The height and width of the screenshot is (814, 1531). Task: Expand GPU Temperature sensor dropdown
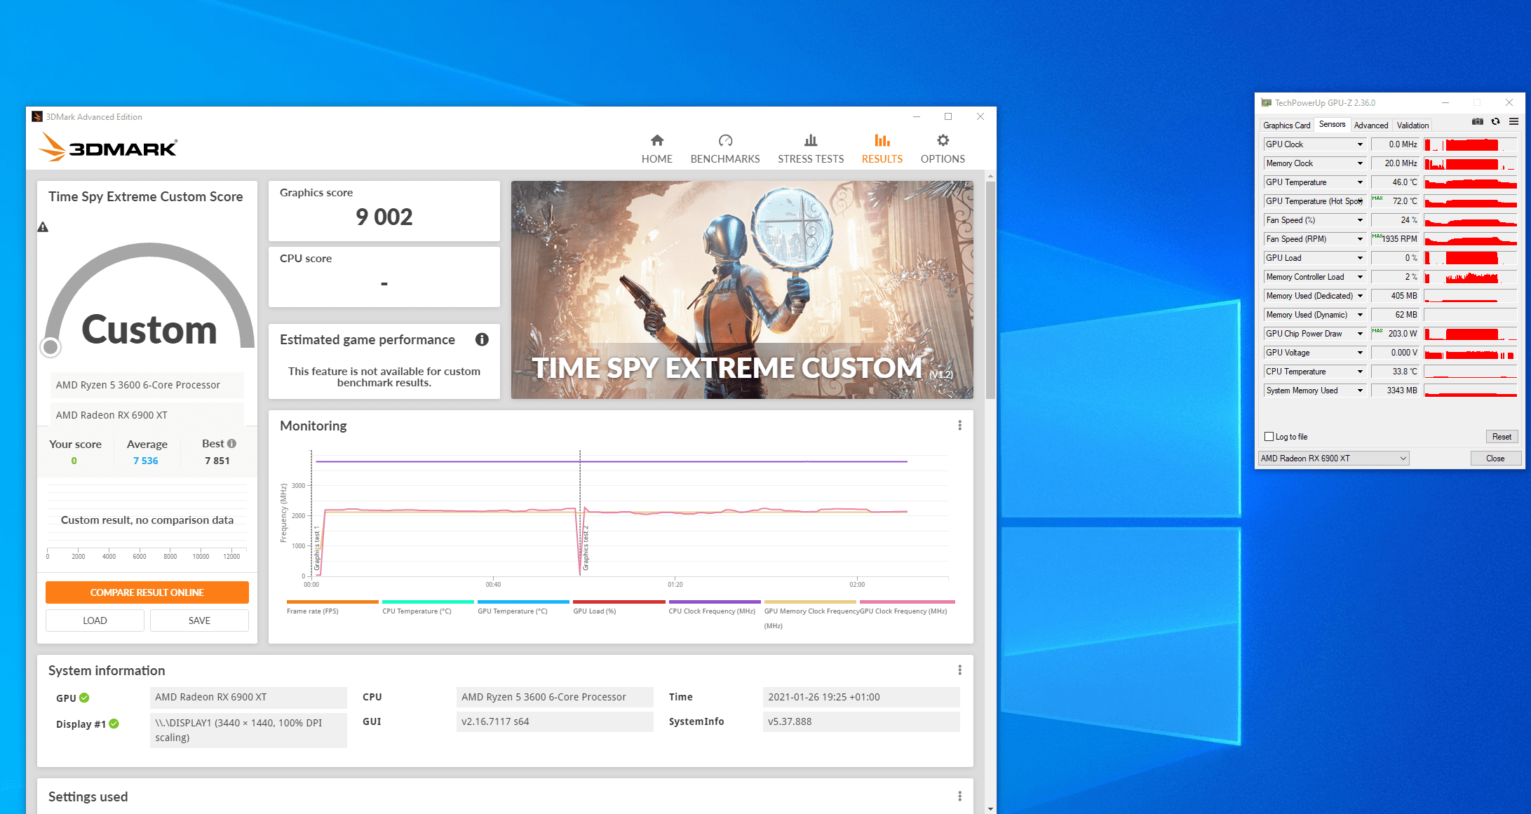tap(1360, 182)
